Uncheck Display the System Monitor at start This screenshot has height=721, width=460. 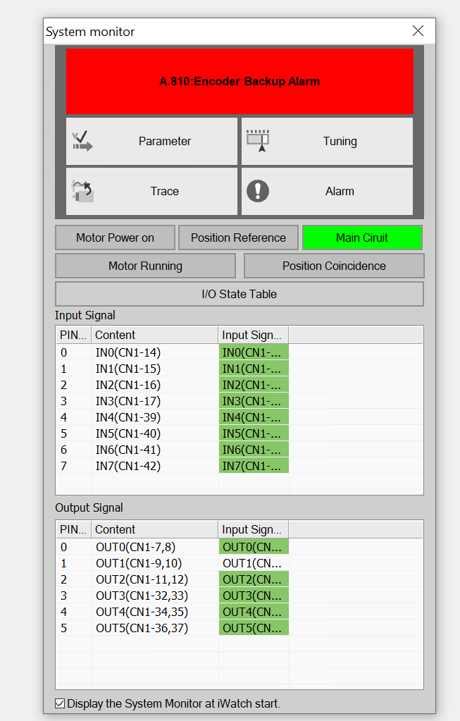click(61, 703)
